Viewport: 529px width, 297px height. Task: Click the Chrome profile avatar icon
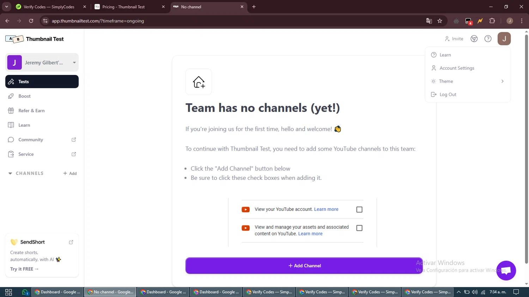point(510,21)
